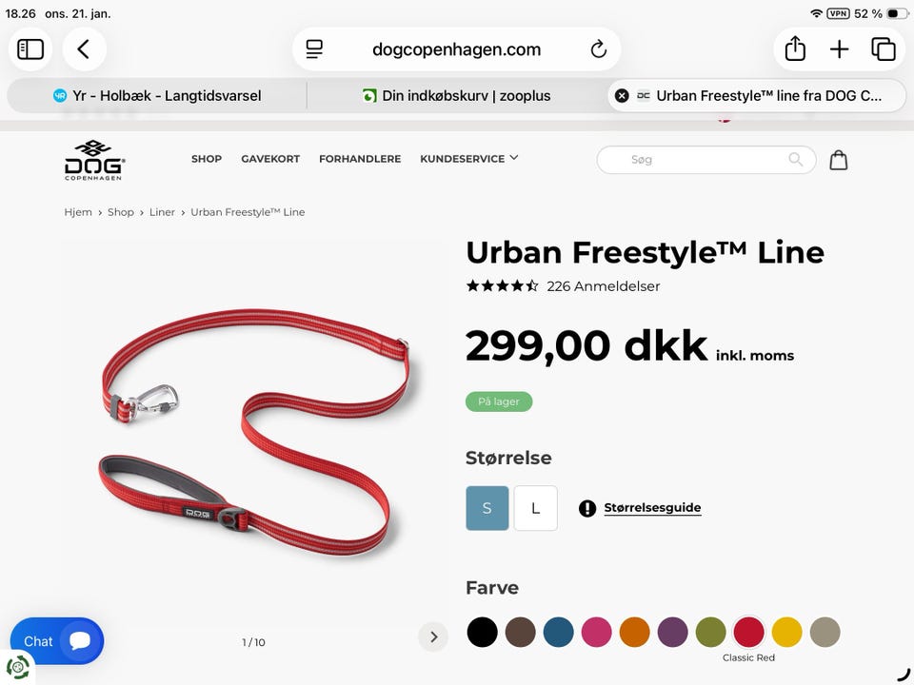914x685 pixels.
Task: Focus the Søg search field
Action: (705, 160)
